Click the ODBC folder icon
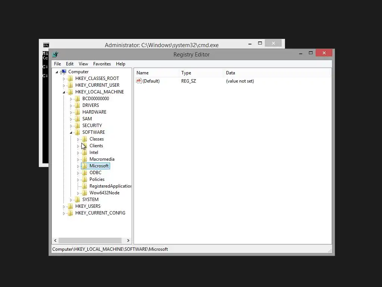This screenshot has width=382, height=287. (85, 173)
